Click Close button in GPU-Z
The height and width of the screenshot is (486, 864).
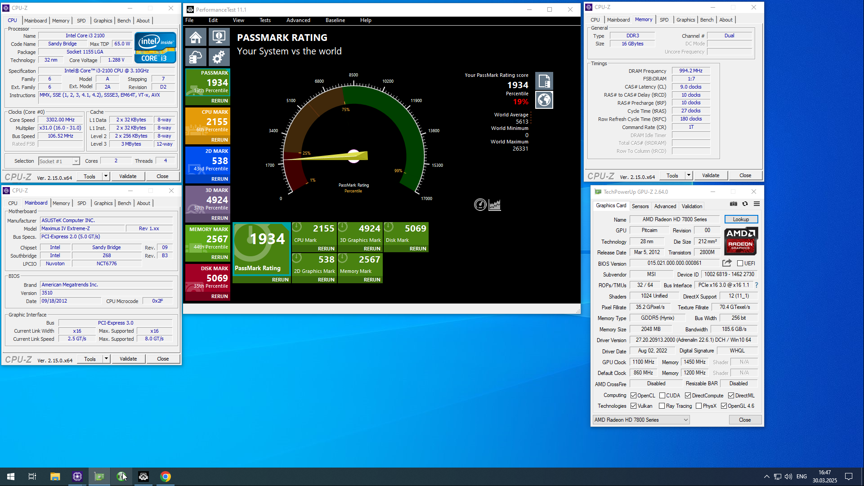[745, 420]
